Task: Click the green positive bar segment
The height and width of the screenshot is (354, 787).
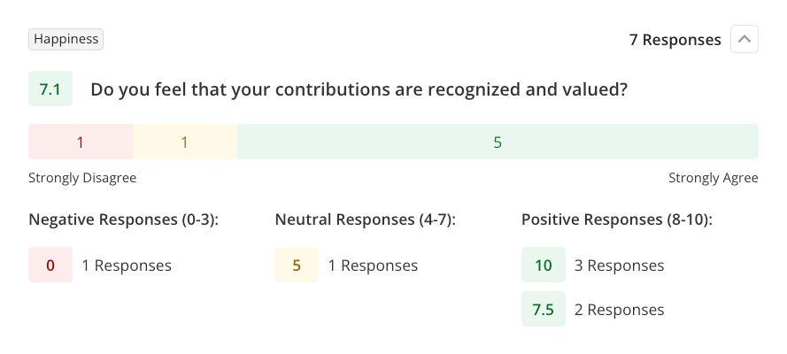Action: point(498,142)
